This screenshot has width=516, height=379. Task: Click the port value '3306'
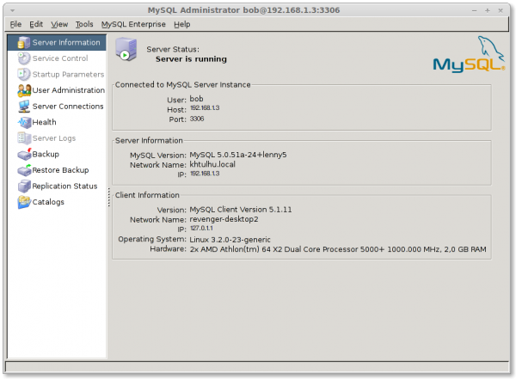click(x=197, y=119)
